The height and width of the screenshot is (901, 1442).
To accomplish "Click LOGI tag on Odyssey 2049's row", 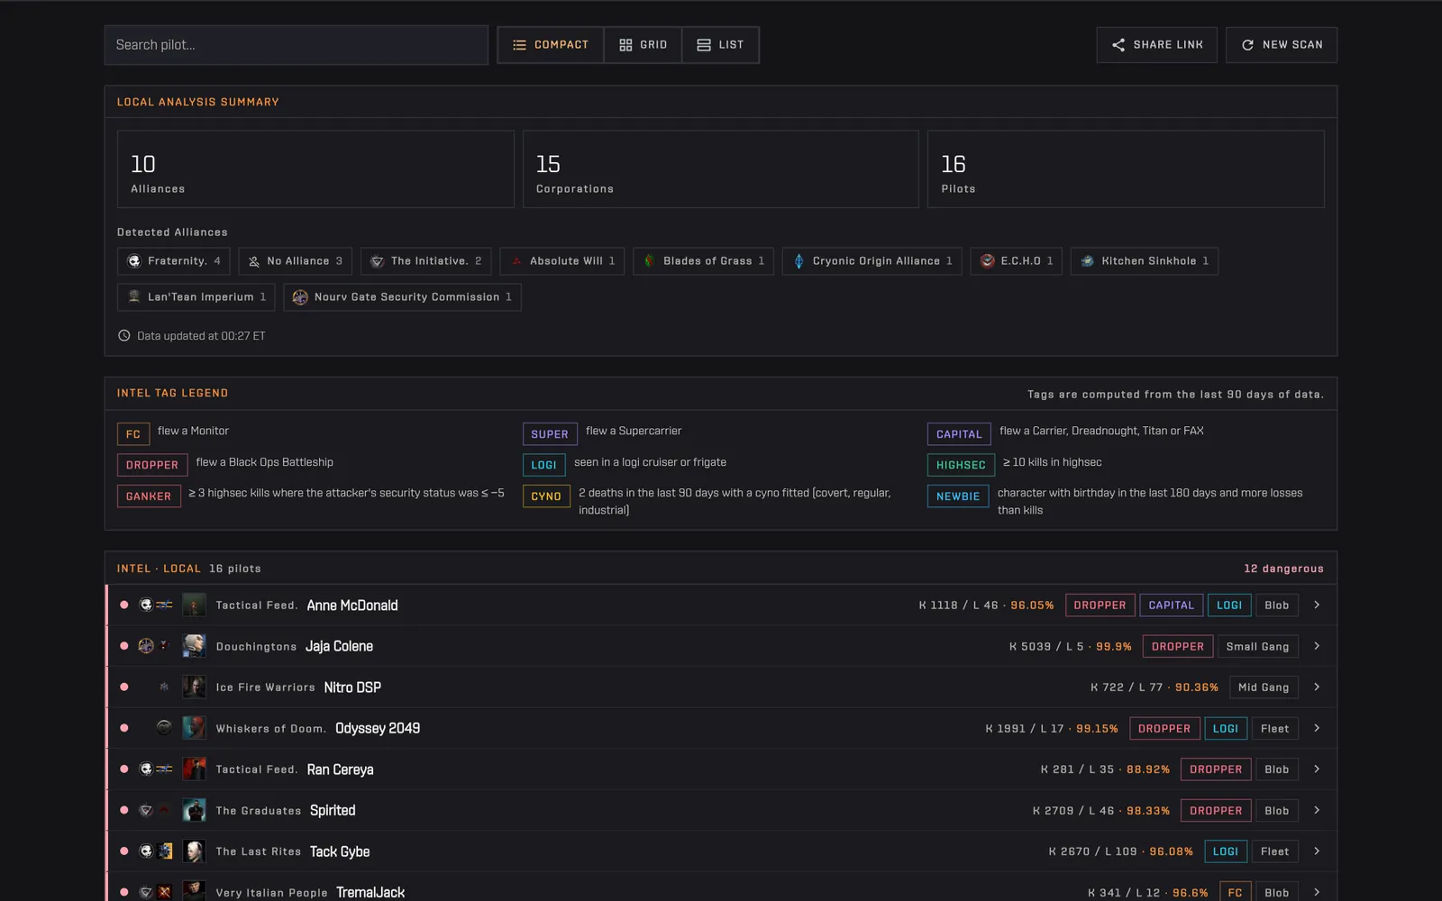I will 1225,728.
